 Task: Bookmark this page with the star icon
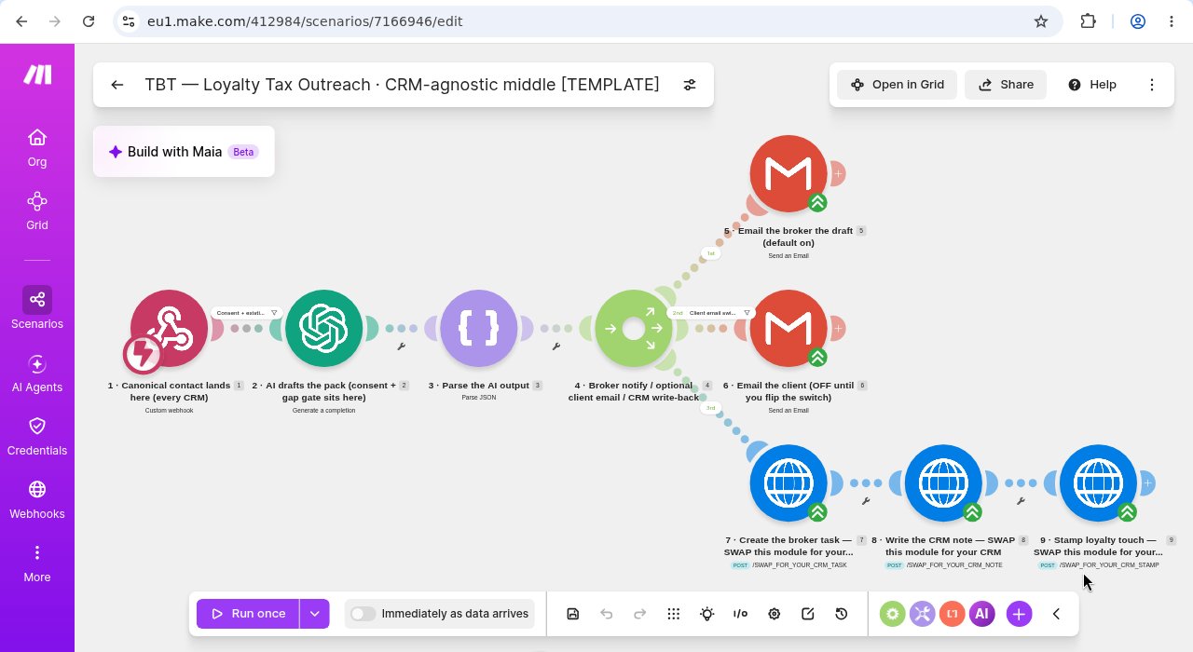tap(1041, 20)
